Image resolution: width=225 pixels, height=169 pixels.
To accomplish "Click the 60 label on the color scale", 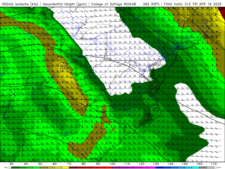I will [x=55, y=164].
